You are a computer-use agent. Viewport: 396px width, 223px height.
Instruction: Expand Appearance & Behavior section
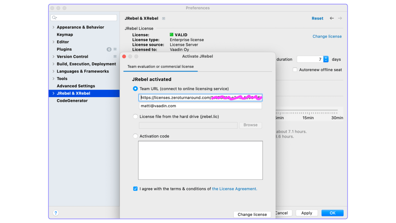click(x=53, y=27)
